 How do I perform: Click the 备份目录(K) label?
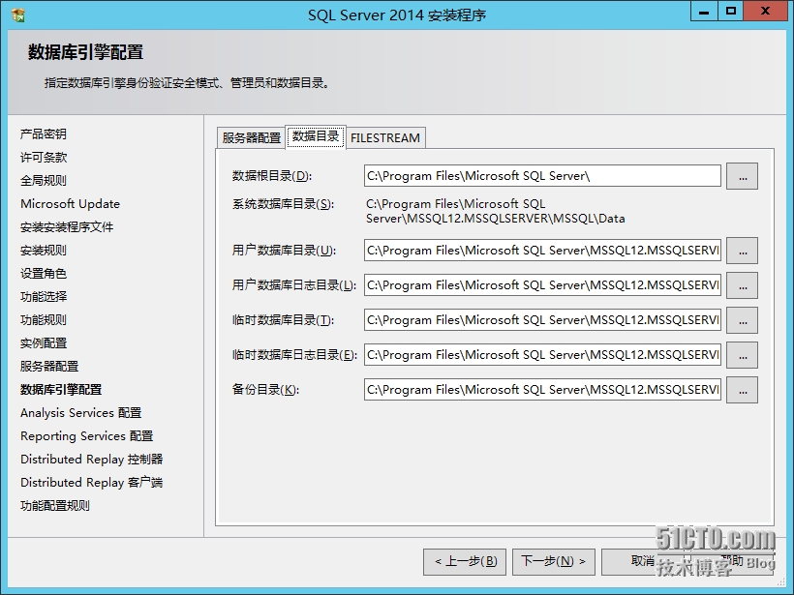[x=265, y=390]
